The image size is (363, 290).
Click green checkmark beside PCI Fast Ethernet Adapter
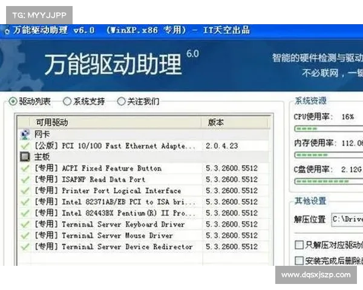tap(25, 146)
